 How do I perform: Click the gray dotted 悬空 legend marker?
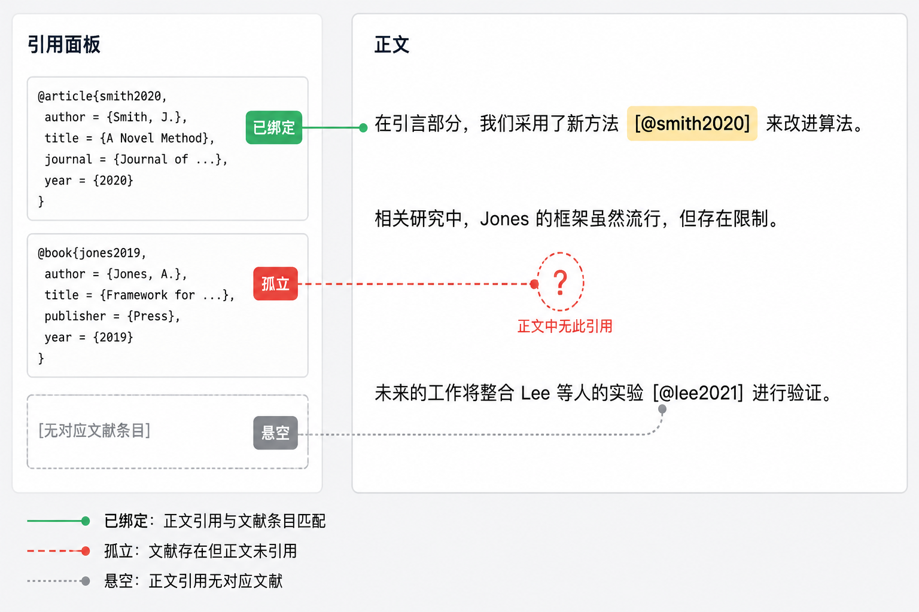pyautogui.click(x=59, y=581)
